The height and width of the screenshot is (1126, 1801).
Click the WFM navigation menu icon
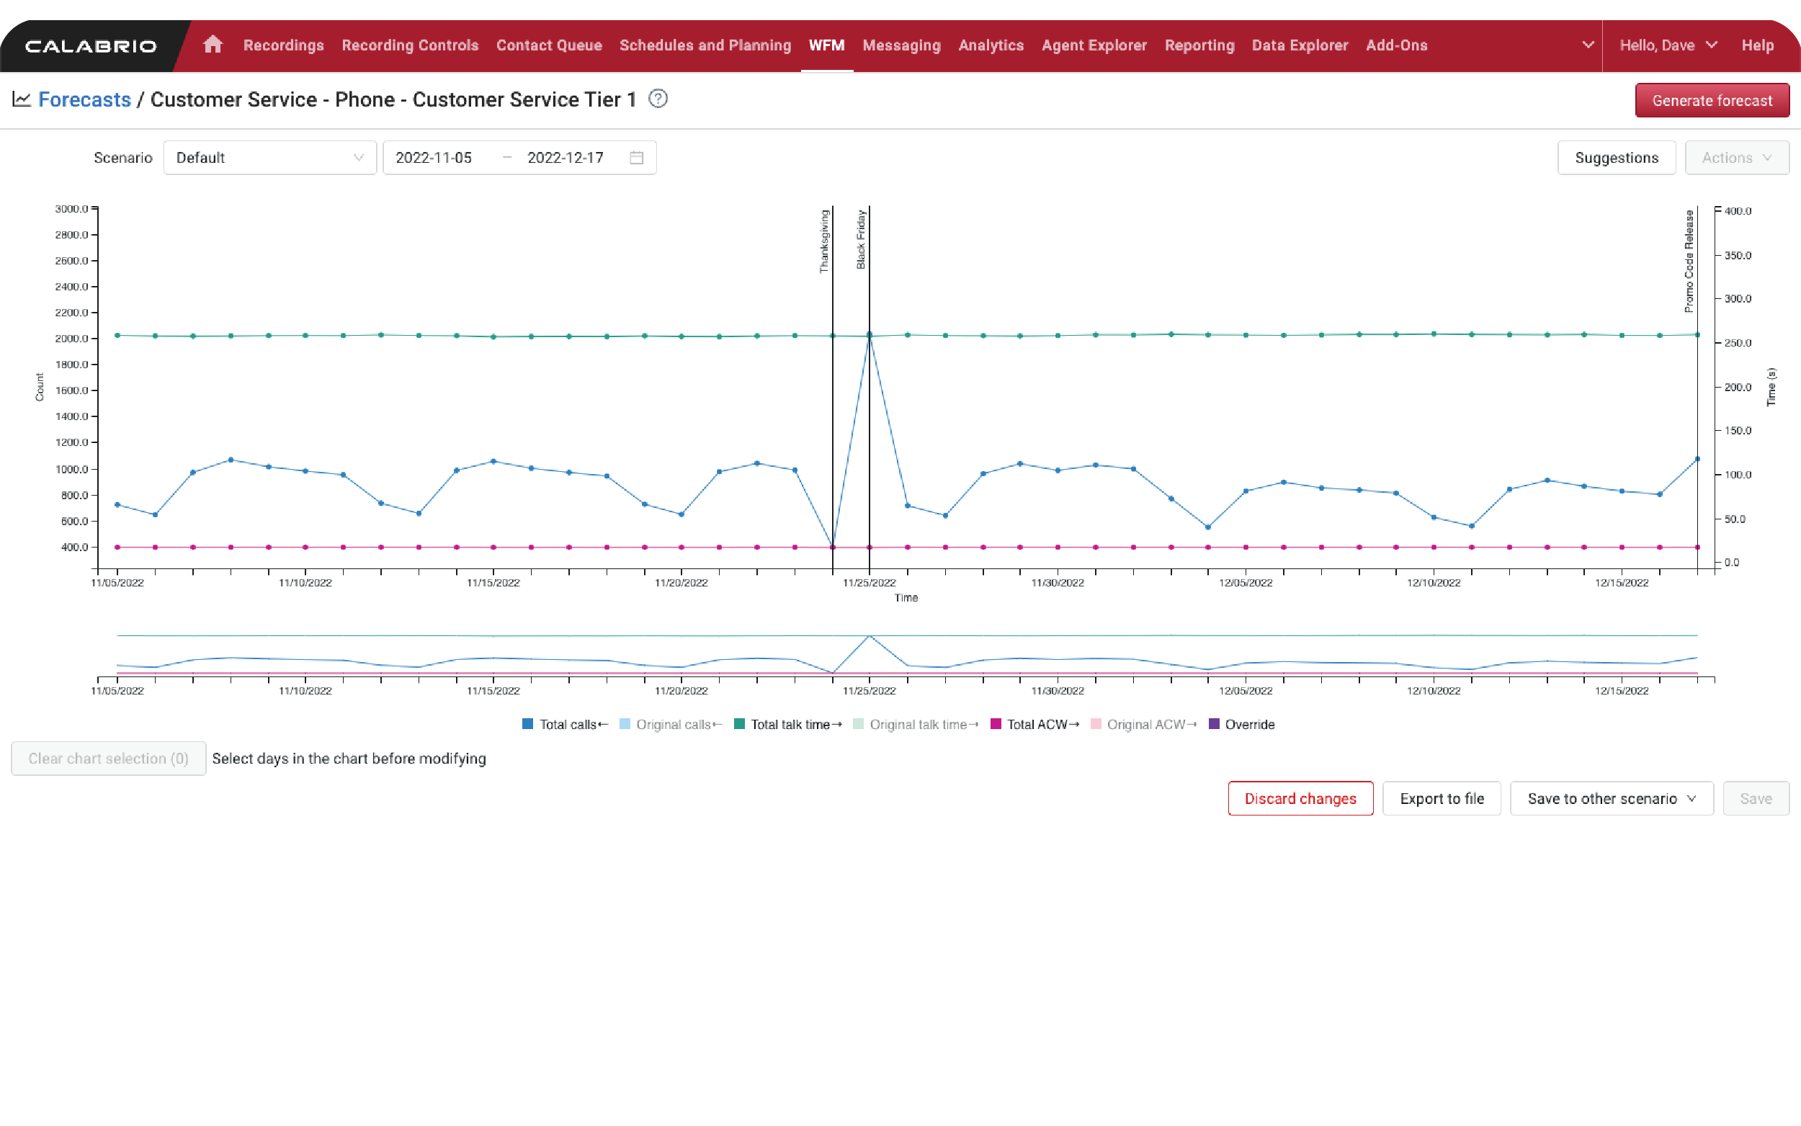[826, 45]
